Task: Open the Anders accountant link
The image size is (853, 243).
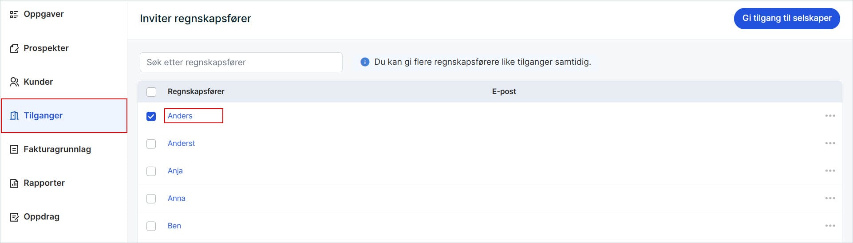Action: tap(180, 116)
